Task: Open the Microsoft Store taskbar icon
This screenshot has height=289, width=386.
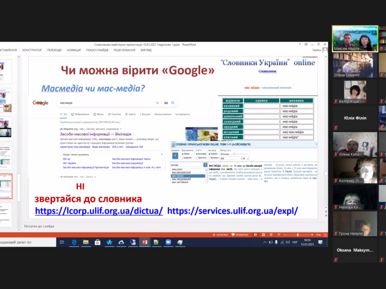Action: [98, 242]
